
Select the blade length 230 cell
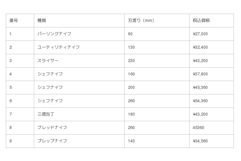pyautogui.click(x=131, y=61)
